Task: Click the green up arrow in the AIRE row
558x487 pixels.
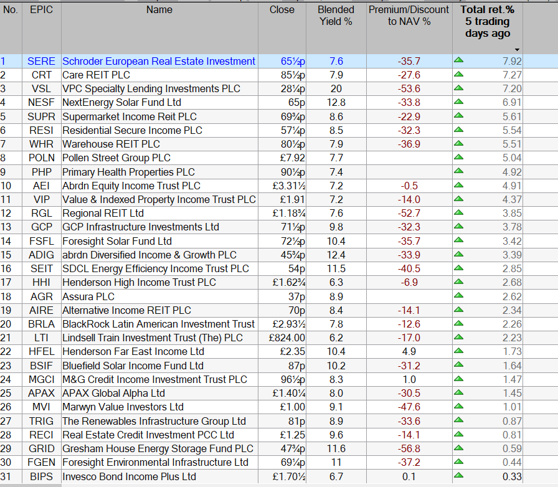Action: click(459, 310)
